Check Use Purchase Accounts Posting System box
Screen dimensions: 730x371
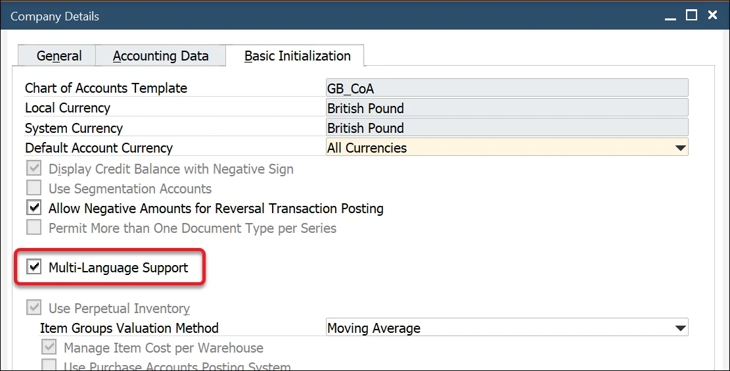[x=49, y=366]
